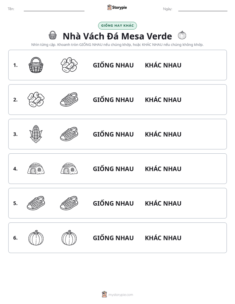Click the small pumpkin beside the title
Image resolution: width=235 pixels, height=304 pixels.
(x=182, y=35)
